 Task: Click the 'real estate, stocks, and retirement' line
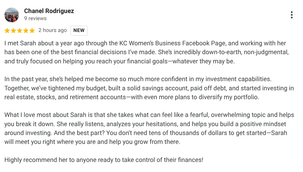coord(132,97)
